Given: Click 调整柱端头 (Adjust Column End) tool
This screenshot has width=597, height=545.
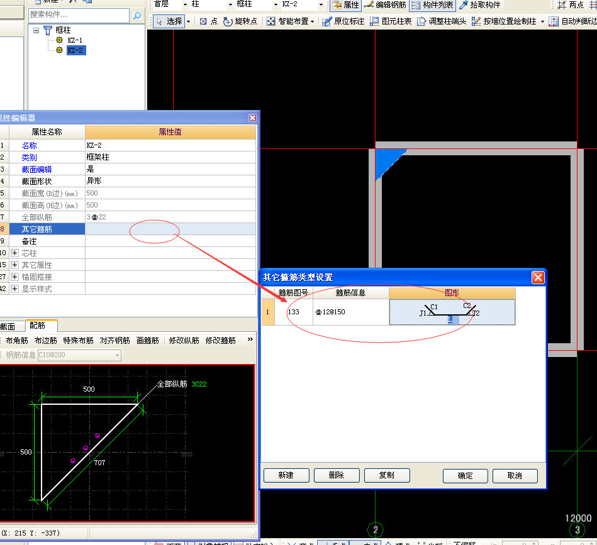Looking at the screenshot, I should click(x=442, y=21).
